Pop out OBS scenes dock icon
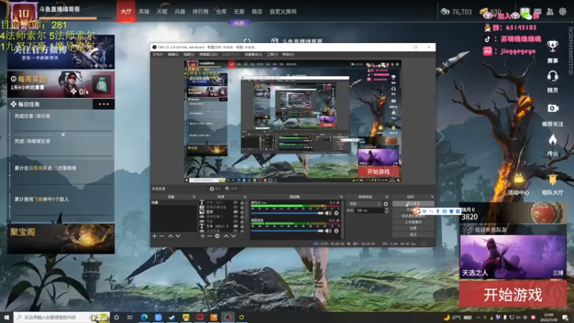The width and height of the screenshot is (574, 323). point(194,197)
